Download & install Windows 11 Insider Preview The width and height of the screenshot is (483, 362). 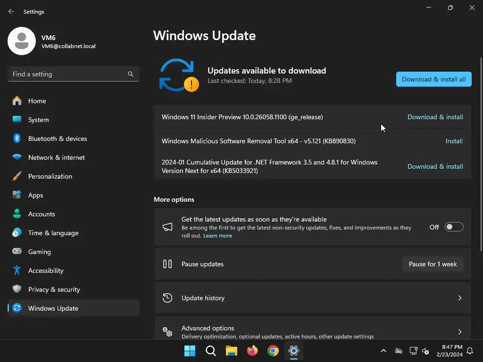(x=435, y=117)
